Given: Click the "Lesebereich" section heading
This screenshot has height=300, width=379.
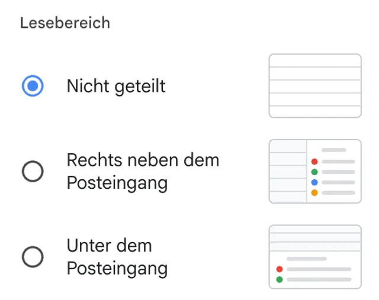Looking at the screenshot, I should 65,24.
